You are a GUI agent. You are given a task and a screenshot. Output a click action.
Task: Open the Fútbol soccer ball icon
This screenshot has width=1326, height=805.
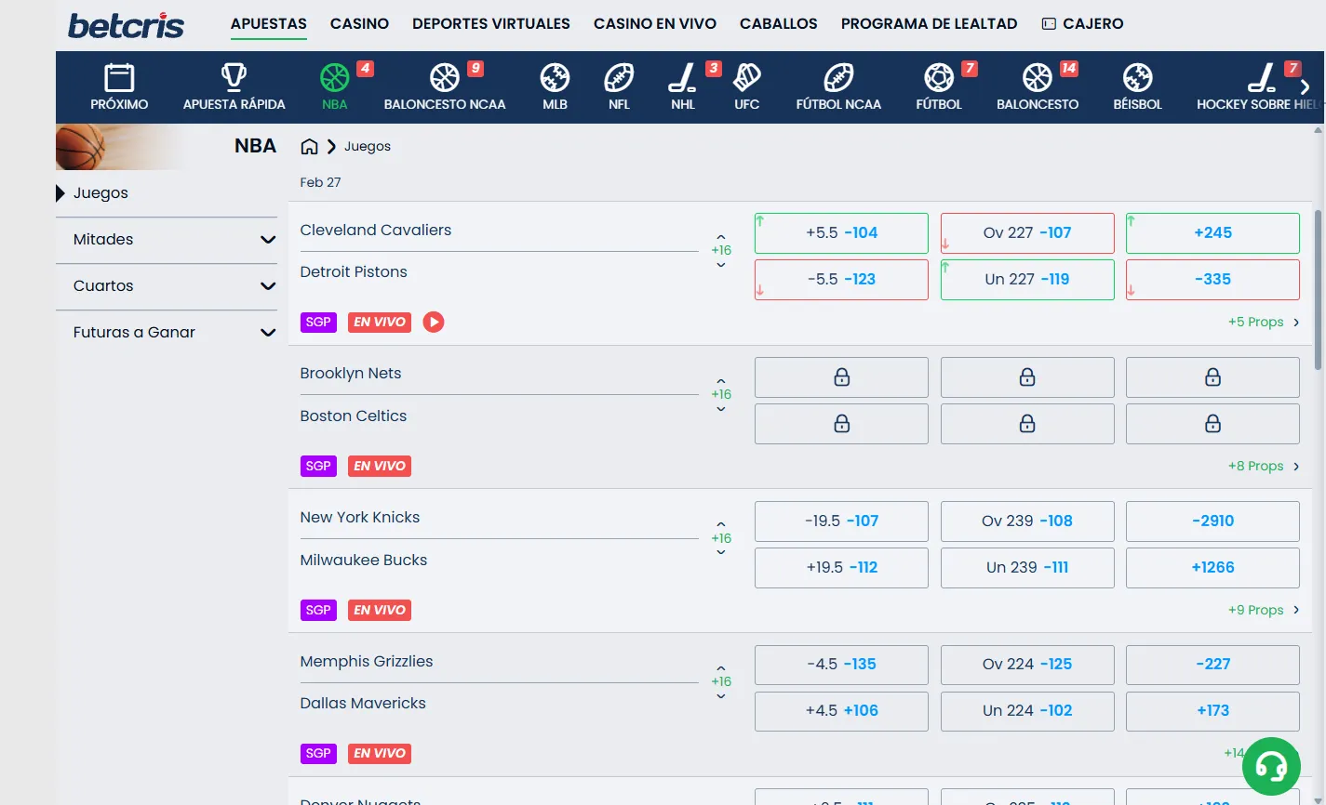(938, 78)
